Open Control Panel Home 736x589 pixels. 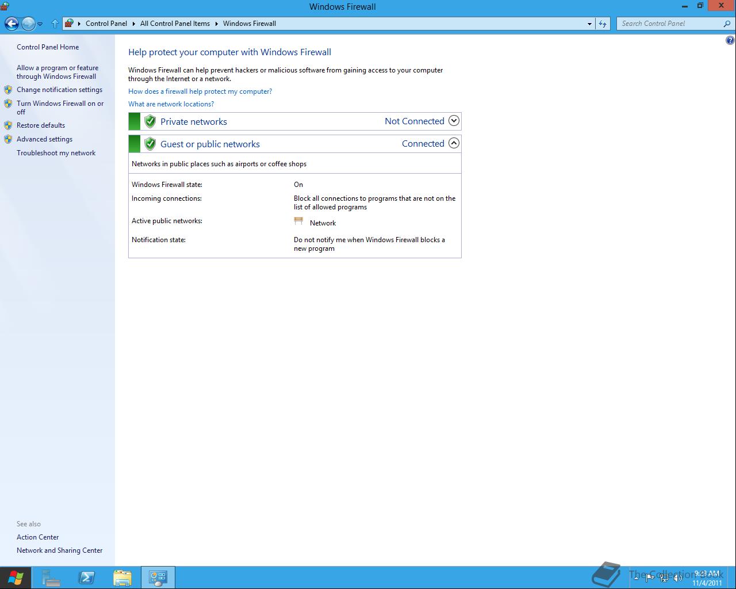(48, 47)
